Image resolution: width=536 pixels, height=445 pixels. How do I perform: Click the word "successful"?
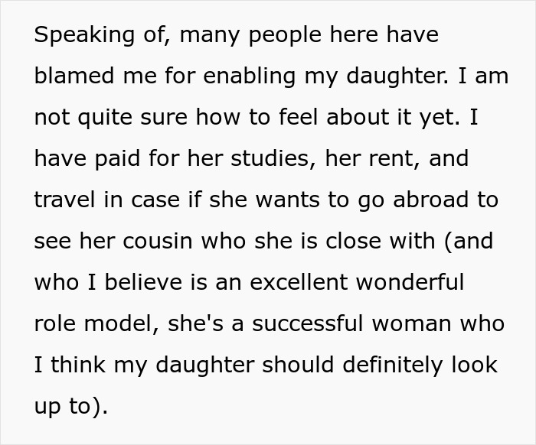click(309, 324)
